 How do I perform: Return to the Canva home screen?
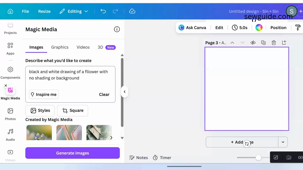(x=10, y=11)
